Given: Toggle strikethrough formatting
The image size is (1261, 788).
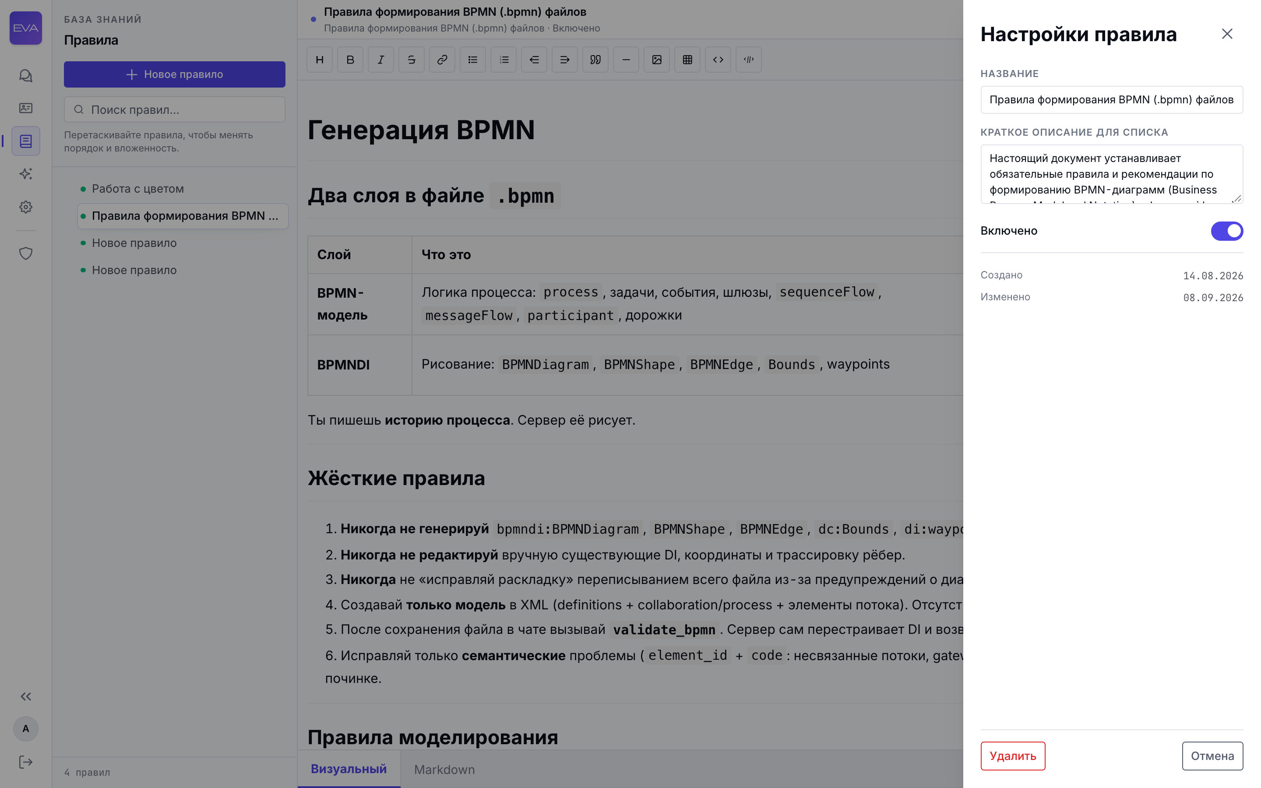Looking at the screenshot, I should 412,60.
